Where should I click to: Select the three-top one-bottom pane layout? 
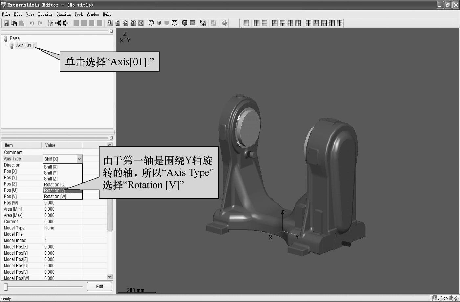tap(316, 23)
